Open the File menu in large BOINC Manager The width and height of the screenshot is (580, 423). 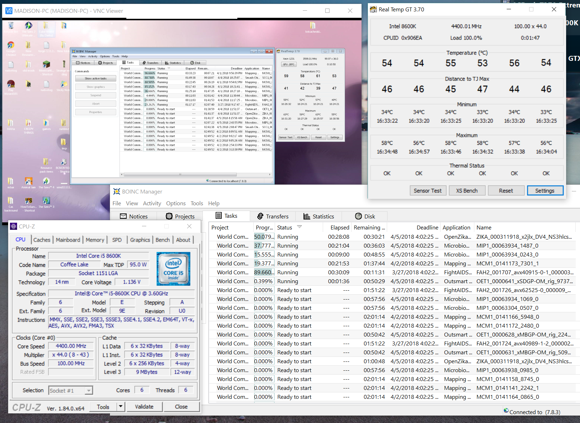click(x=117, y=203)
